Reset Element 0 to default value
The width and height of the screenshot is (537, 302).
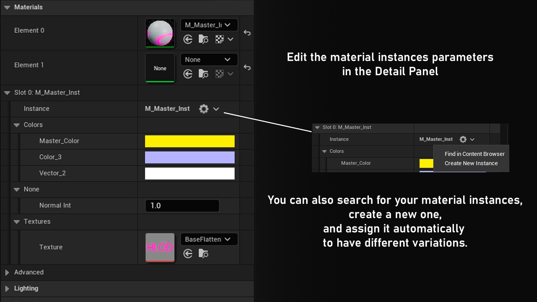[247, 33]
